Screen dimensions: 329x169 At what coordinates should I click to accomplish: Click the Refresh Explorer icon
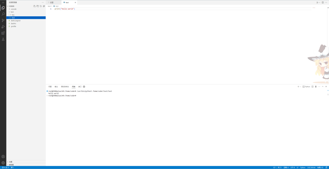pos(40,6)
